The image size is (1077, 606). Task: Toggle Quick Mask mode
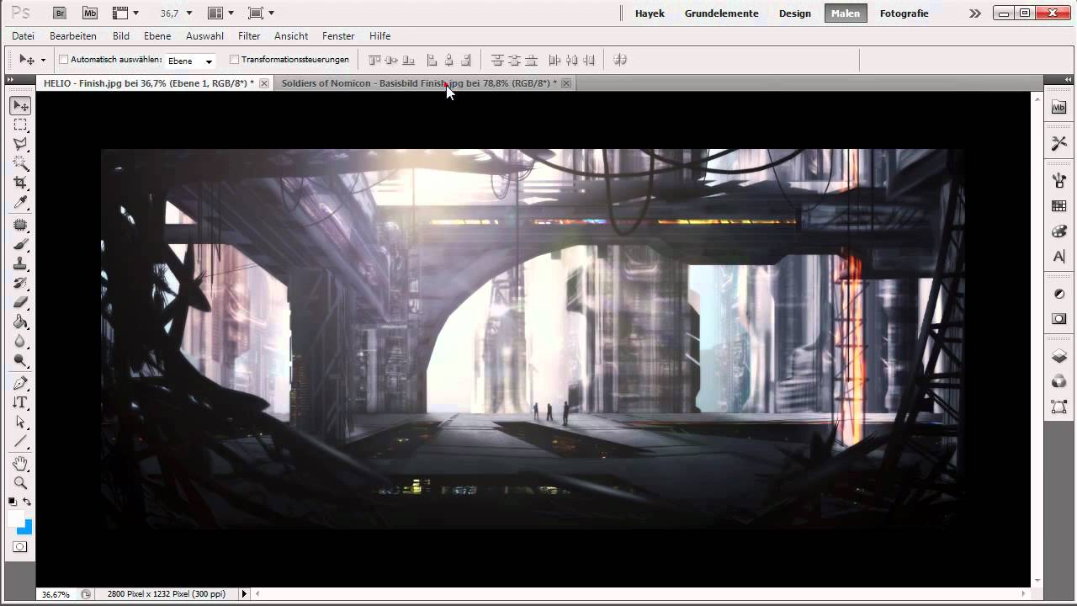pos(20,547)
